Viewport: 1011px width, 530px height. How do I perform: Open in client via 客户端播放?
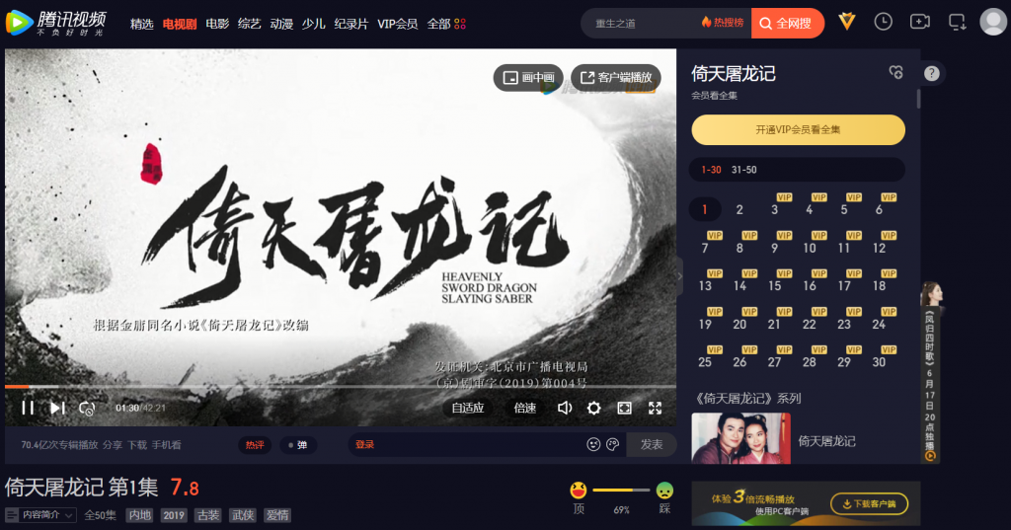coord(616,77)
